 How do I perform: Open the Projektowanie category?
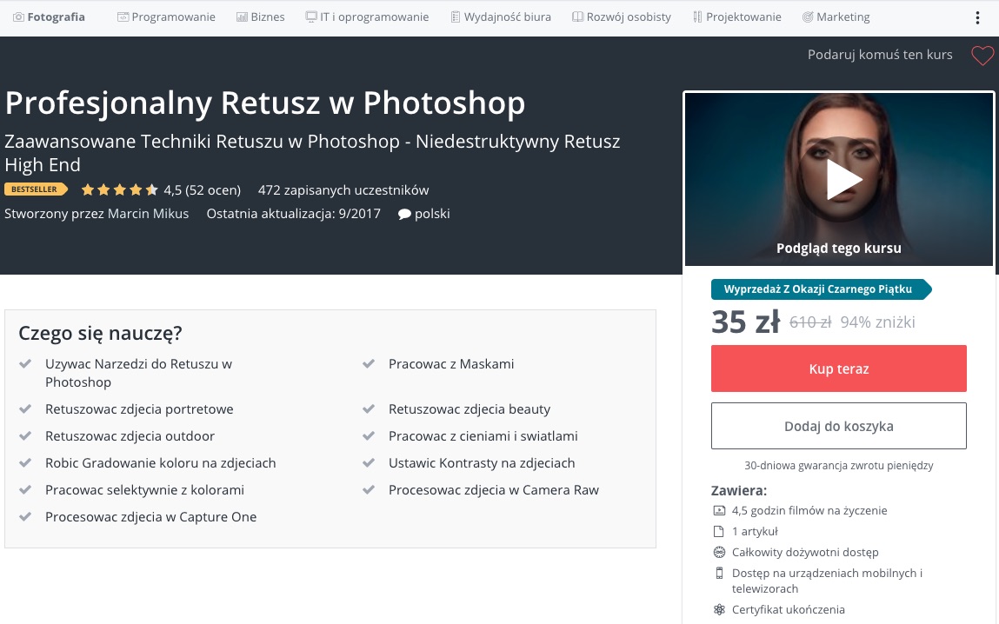[737, 17]
